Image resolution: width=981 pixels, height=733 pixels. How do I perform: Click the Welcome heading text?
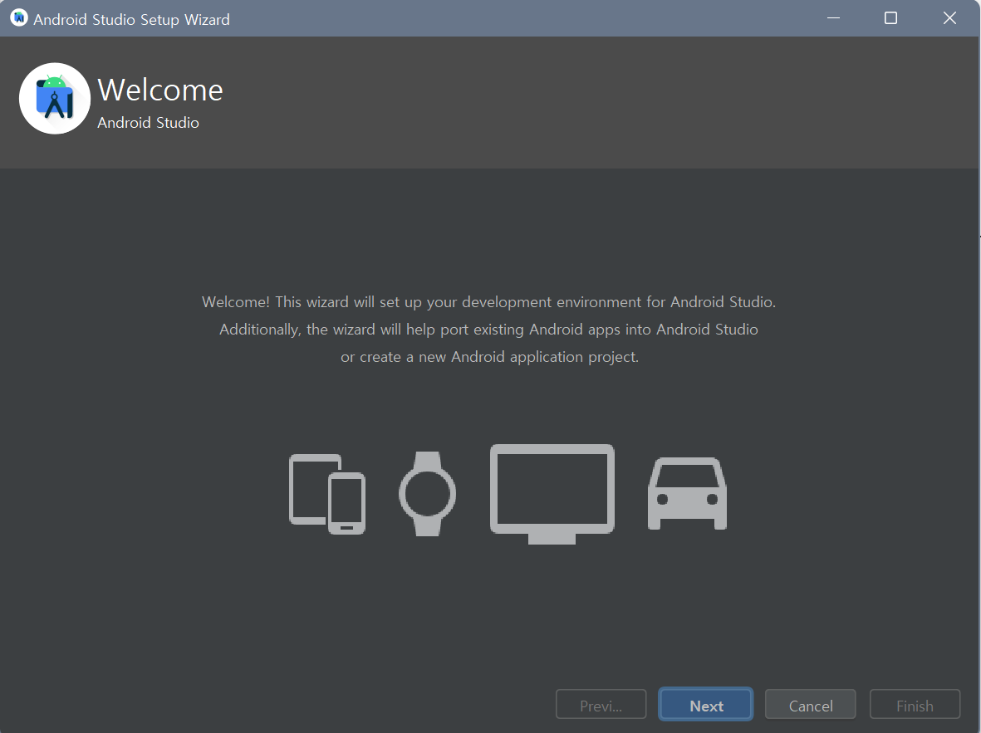160,90
